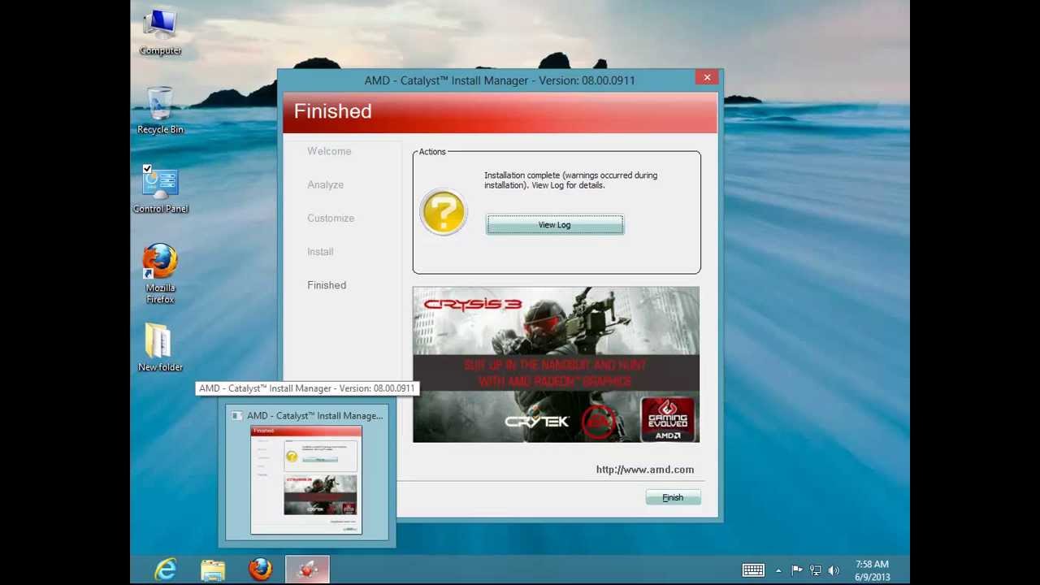Click the taskbar preview thumbnail of installer
This screenshot has width=1040, height=585.
[306, 480]
